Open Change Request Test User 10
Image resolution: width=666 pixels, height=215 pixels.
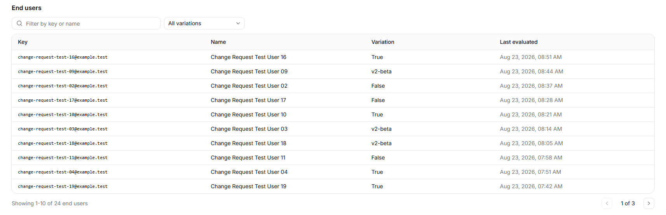point(249,114)
